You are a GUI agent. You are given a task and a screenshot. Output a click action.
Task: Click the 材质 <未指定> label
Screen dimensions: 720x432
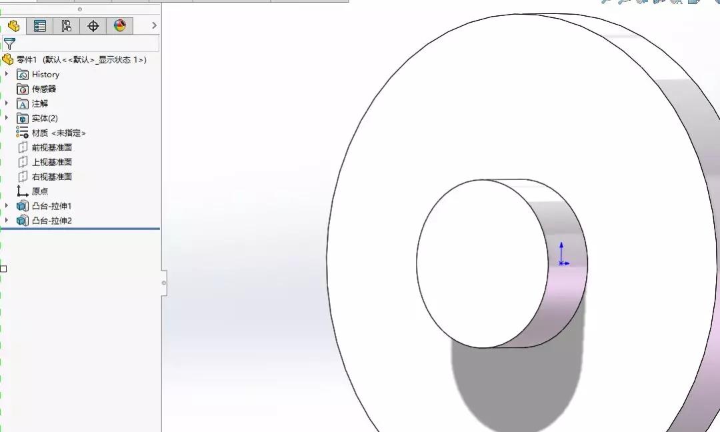click(x=59, y=133)
